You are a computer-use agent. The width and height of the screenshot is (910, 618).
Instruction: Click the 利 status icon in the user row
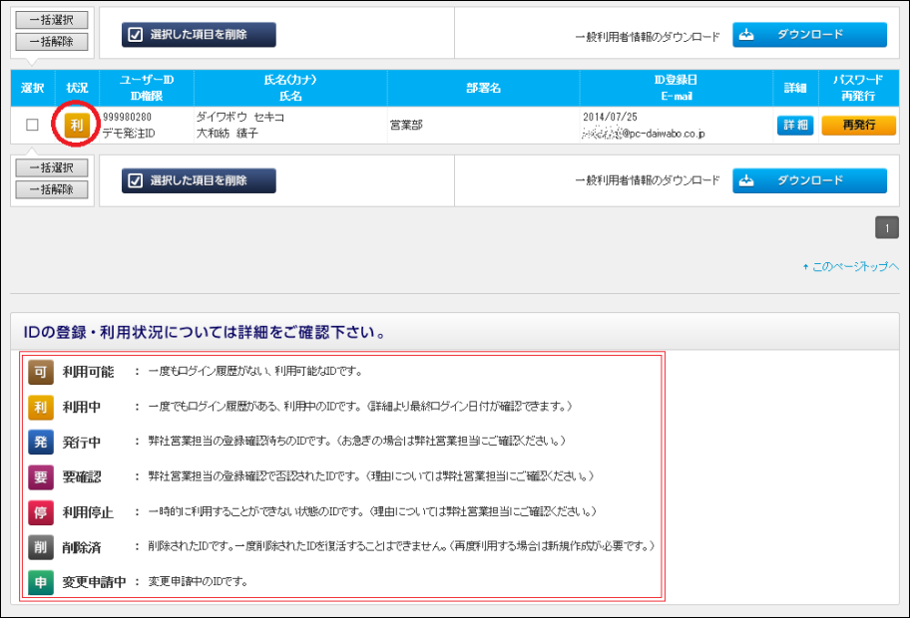pos(77,125)
